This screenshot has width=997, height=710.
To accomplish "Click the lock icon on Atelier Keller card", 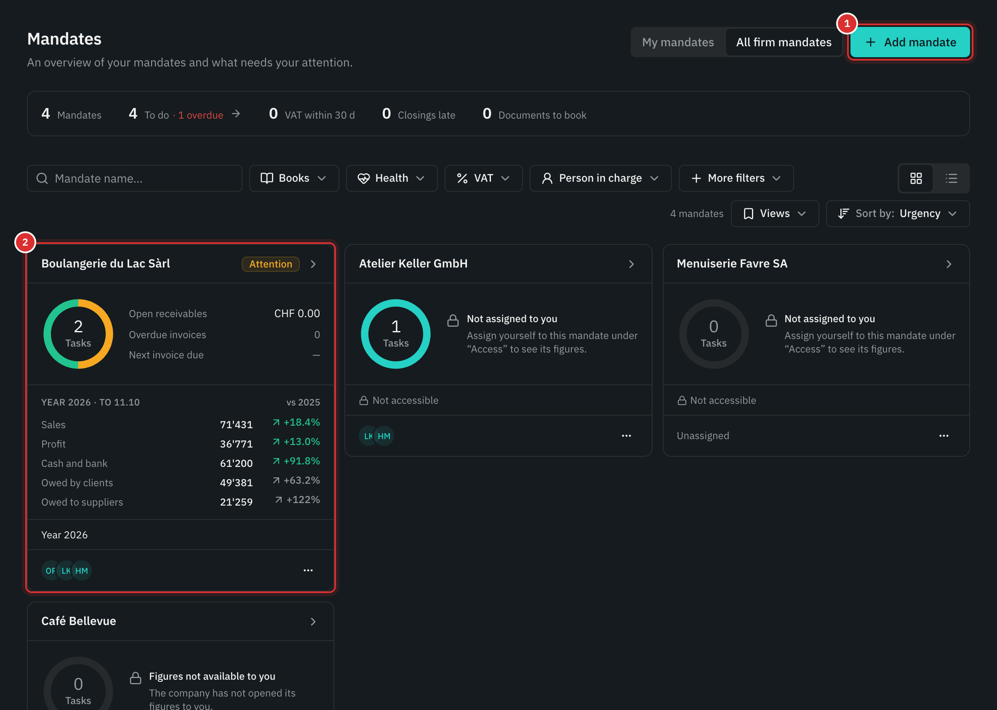I will point(453,321).
